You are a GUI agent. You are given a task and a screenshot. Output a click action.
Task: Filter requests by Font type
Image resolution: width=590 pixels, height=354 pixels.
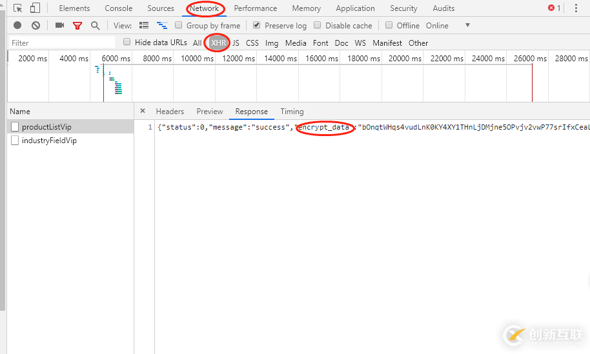pyautogui.click(x=321, y=43)
